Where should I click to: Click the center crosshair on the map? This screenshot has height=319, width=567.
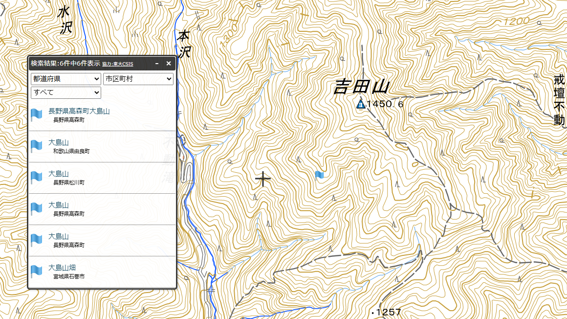click(263, 179)
